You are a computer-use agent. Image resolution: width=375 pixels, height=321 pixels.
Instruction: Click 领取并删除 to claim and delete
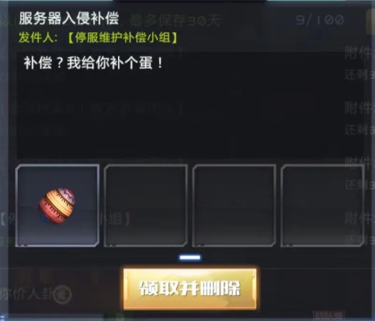coord(190,289)
